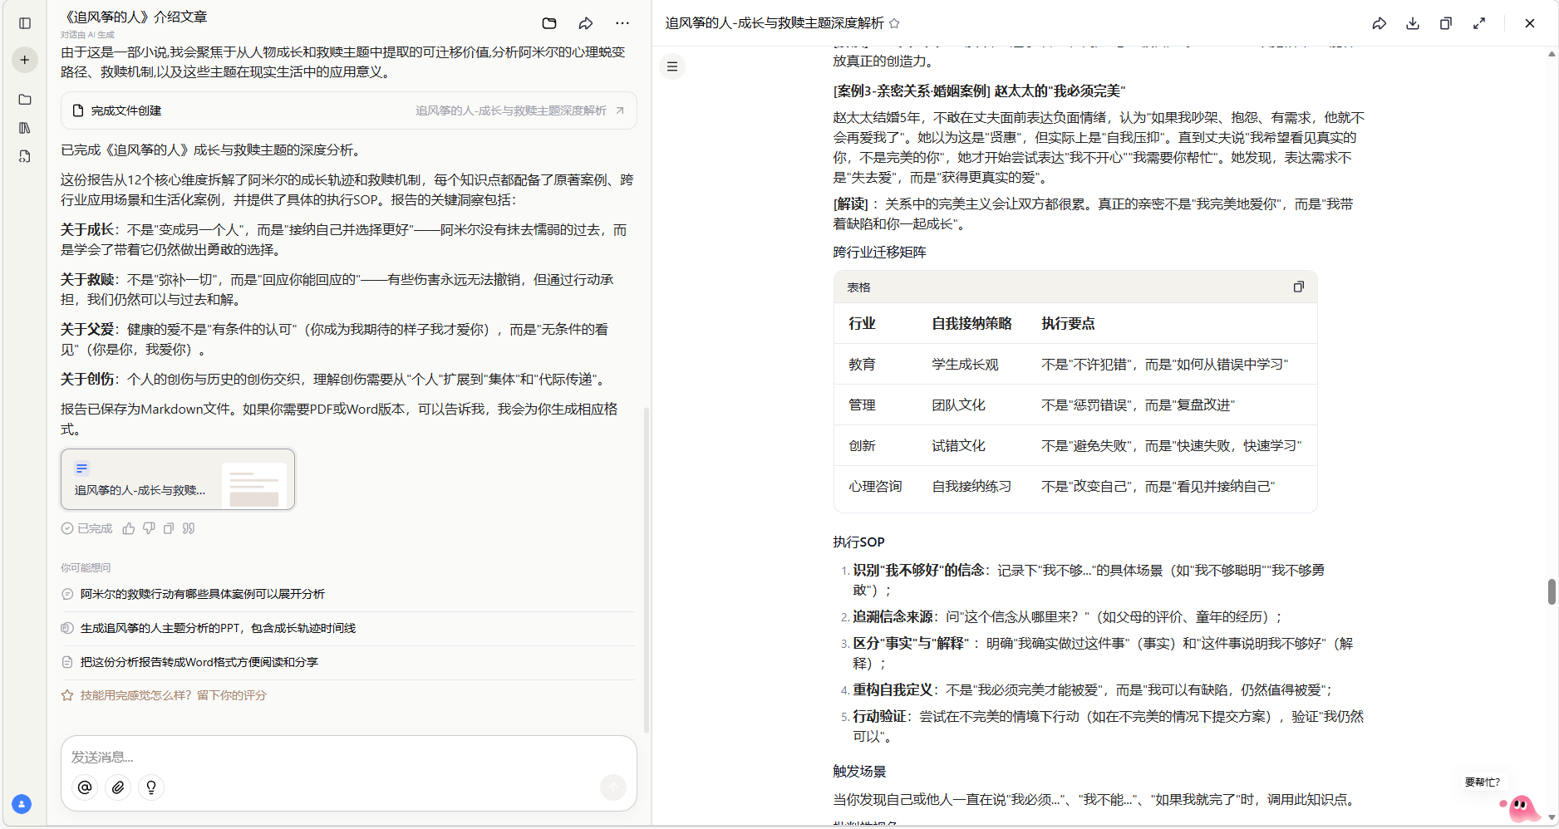Image resolution: width=1559 pixels, height=829 pixels.
Task: Mention with the @ button
Action: coord(85,787)
